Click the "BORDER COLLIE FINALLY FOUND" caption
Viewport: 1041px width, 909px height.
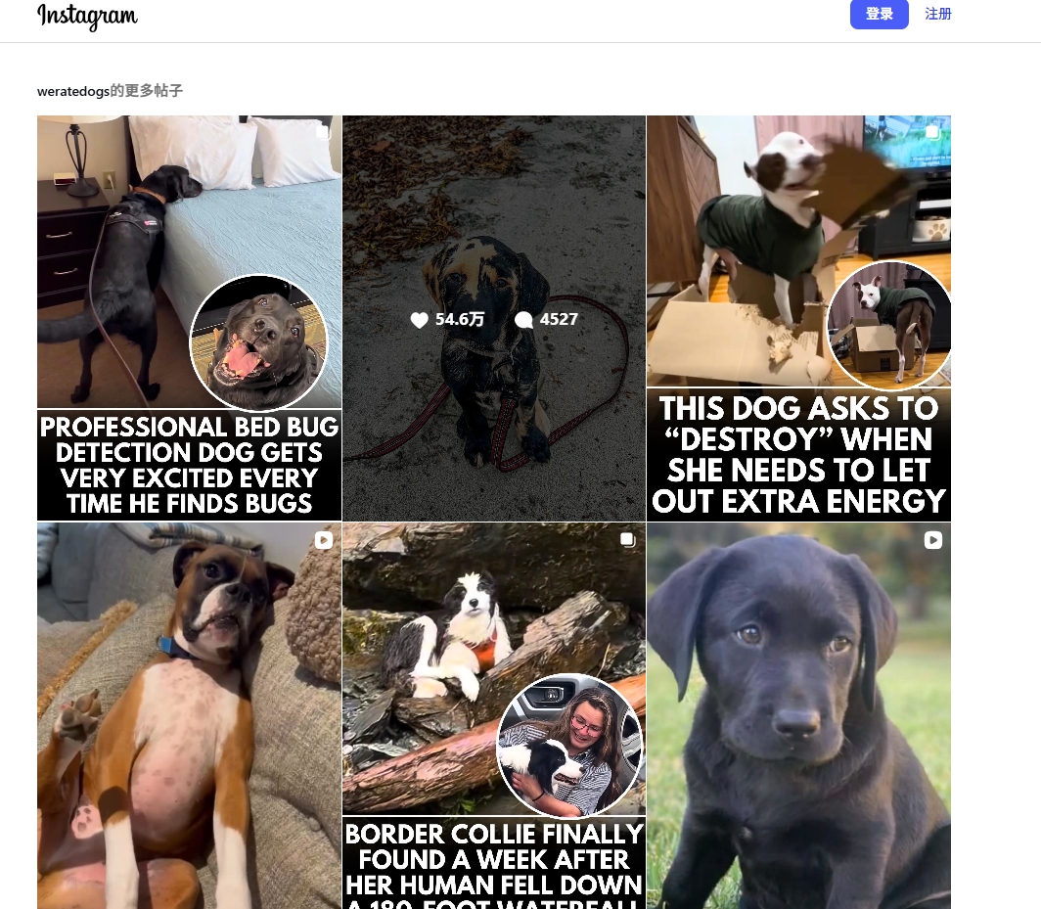494,865
